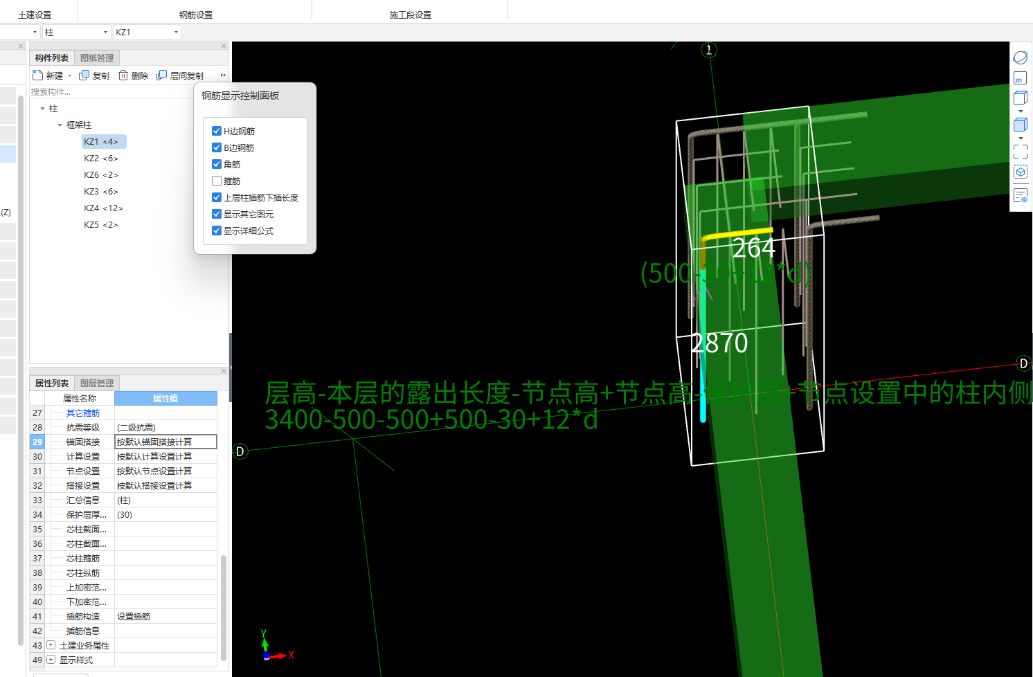The height and width of the screenshot is (677, 1033).
Task: Click the 搜索构件 search field
Action: coord(111,91)
